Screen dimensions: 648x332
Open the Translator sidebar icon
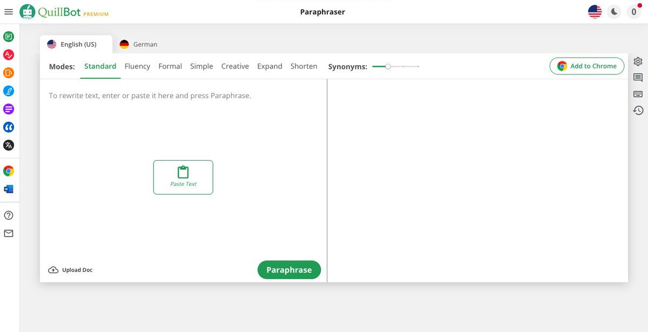click(9, 145)
